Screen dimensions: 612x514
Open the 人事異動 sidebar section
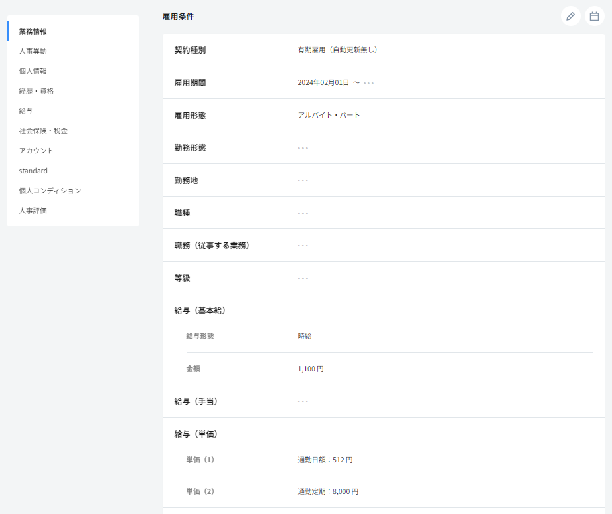(33, 51)
